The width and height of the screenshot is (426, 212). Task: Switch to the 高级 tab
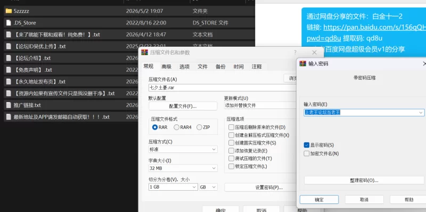pos(166,66)
